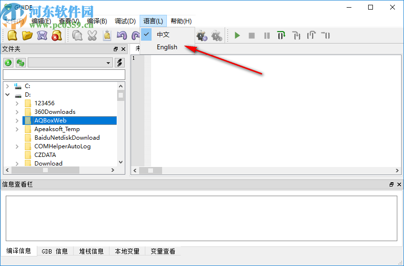Open the 帮助(H) menu
This screenshot has width=404, height=266.
tap(181, 21)
